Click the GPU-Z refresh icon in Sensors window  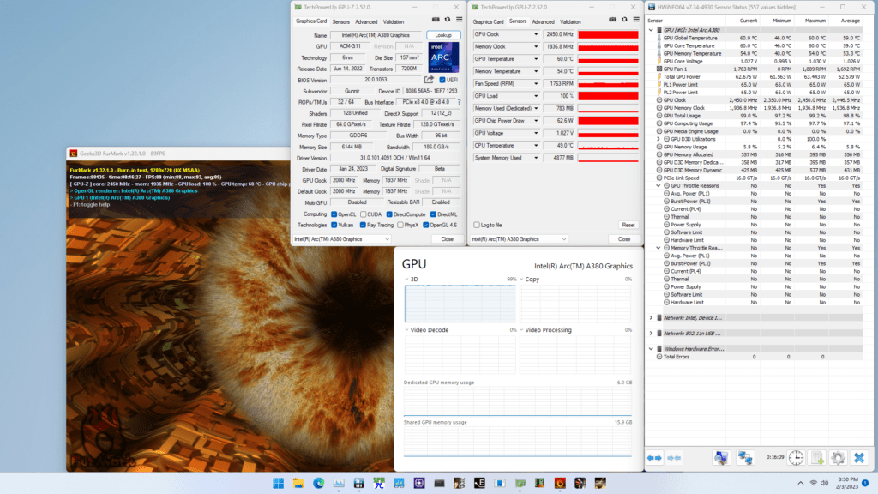(624, 19)
